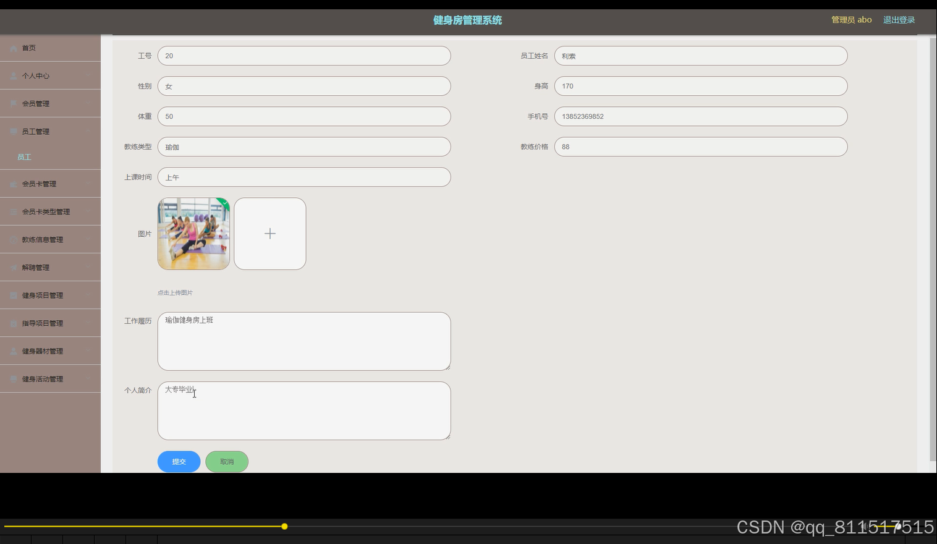
Task: Click the yellow video progress handle
Action: tap(284, 527)
